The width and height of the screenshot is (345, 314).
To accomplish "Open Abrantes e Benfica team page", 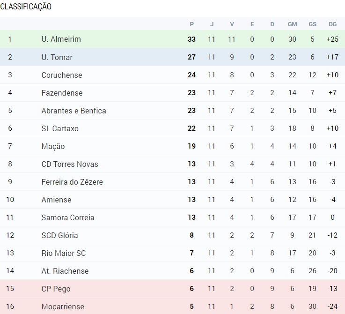I will 73,111.
